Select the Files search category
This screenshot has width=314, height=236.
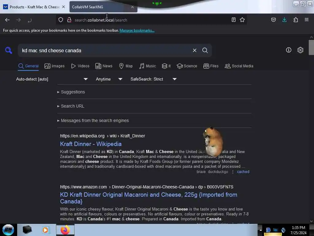(211, 66)
